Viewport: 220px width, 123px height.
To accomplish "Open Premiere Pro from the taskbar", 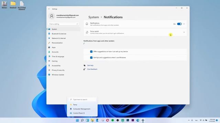I will 133,120.
